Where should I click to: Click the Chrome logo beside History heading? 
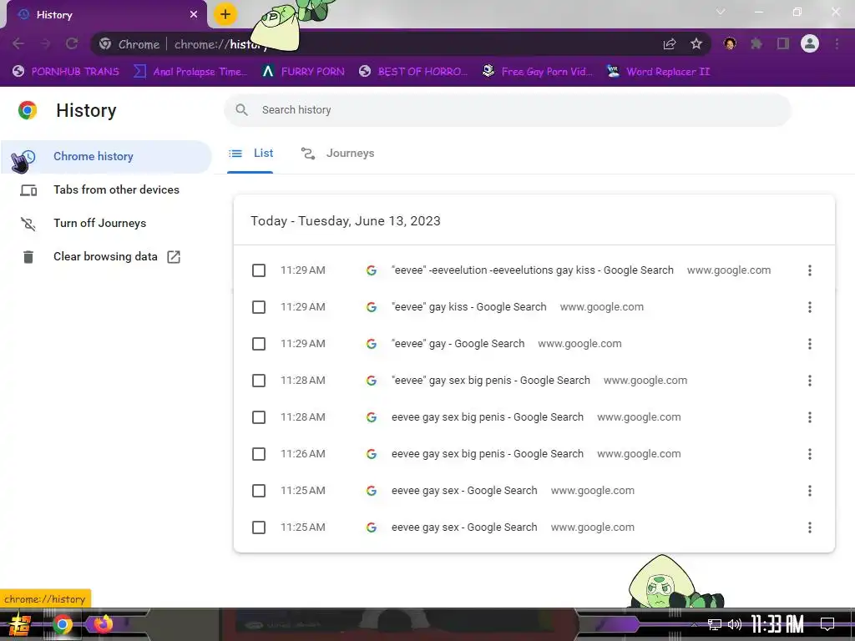(x=28, y=110)
